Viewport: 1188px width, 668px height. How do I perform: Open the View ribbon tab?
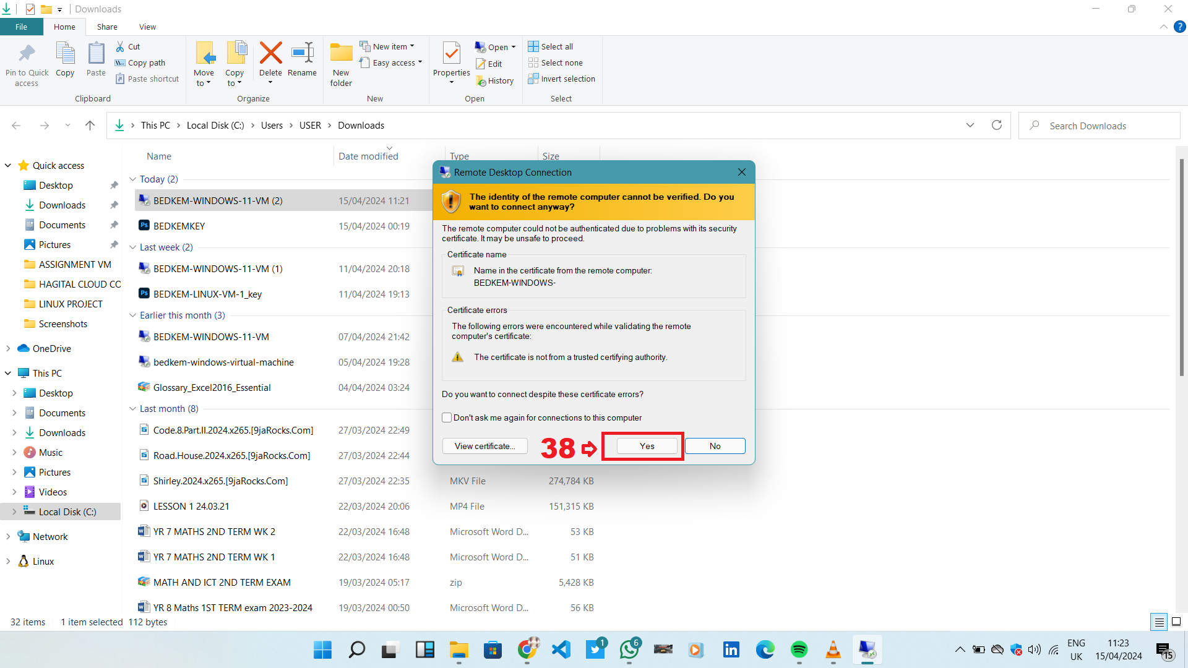[x=147, y=27]
